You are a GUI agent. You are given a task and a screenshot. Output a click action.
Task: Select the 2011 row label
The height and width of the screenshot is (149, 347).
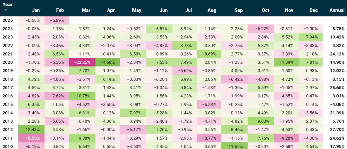(7, 138)
